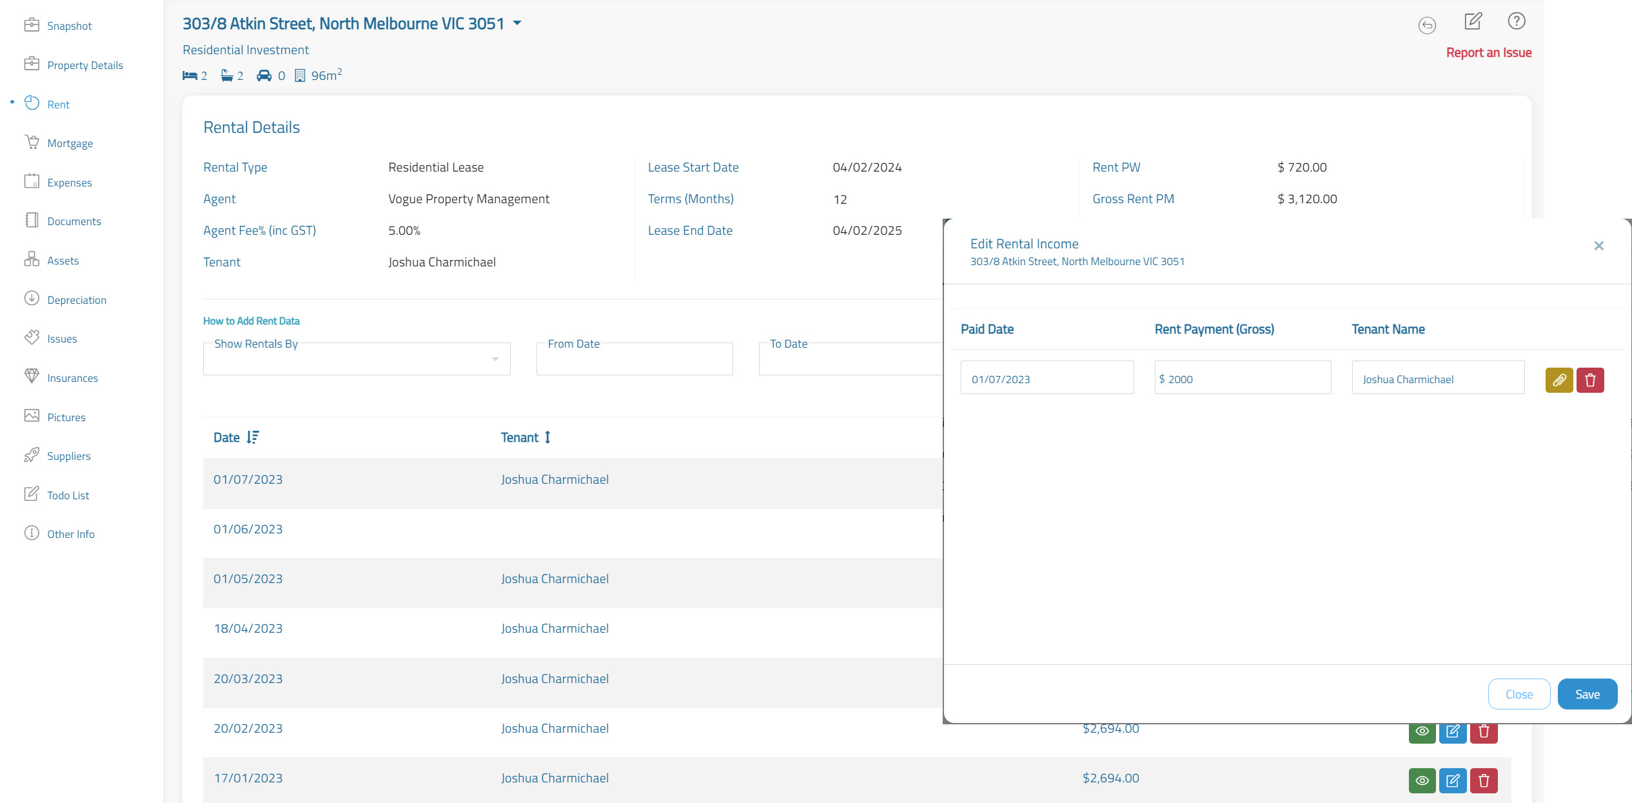The width and height of the screenshot is (1632, 803).
Task: Close the Edit Rental Income dialog with X
Action: (x=1598, y=246)
